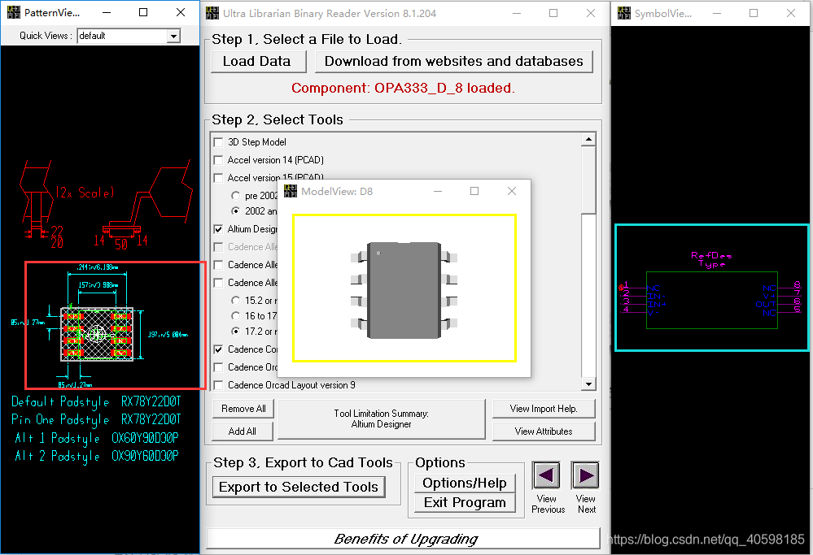Viewport: 813px width, 555px height.
Task: Check Cadence Orcad Layout version 9
Action: [x=218, y=385]
